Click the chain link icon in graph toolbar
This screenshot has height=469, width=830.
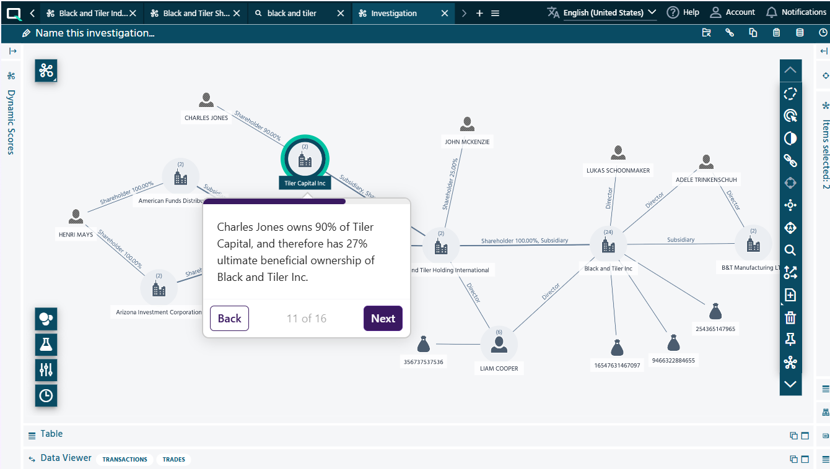pos(790,161)
